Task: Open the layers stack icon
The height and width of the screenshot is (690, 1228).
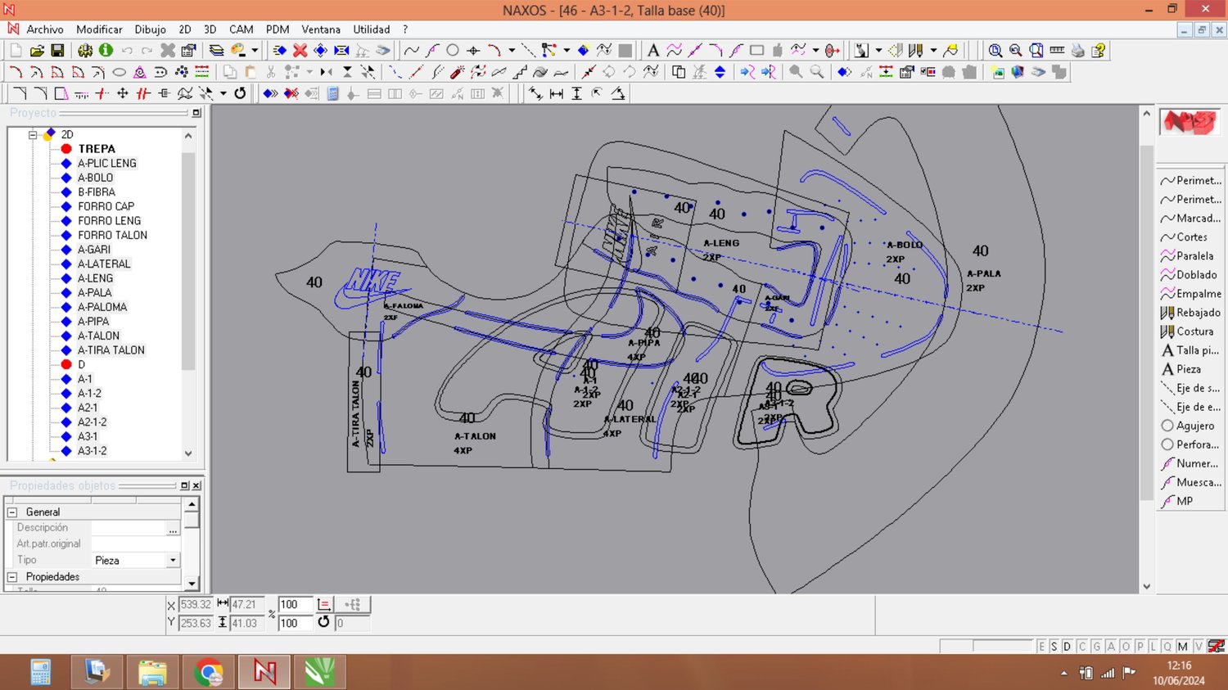Action: click(x=216, y=51)
